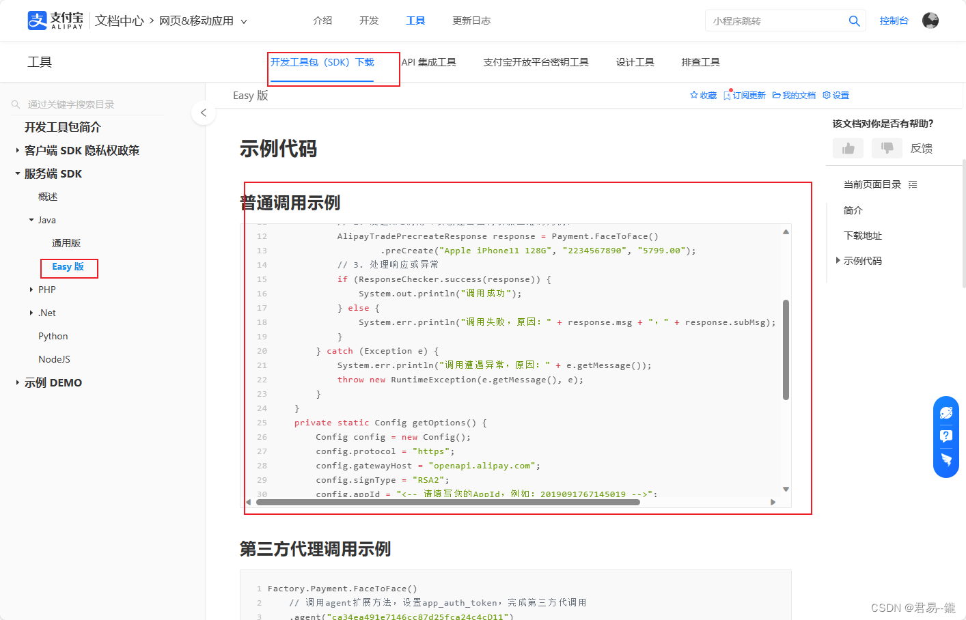
Task: Click the bottom icon in floating panel
Action: [x=946, y=460]
